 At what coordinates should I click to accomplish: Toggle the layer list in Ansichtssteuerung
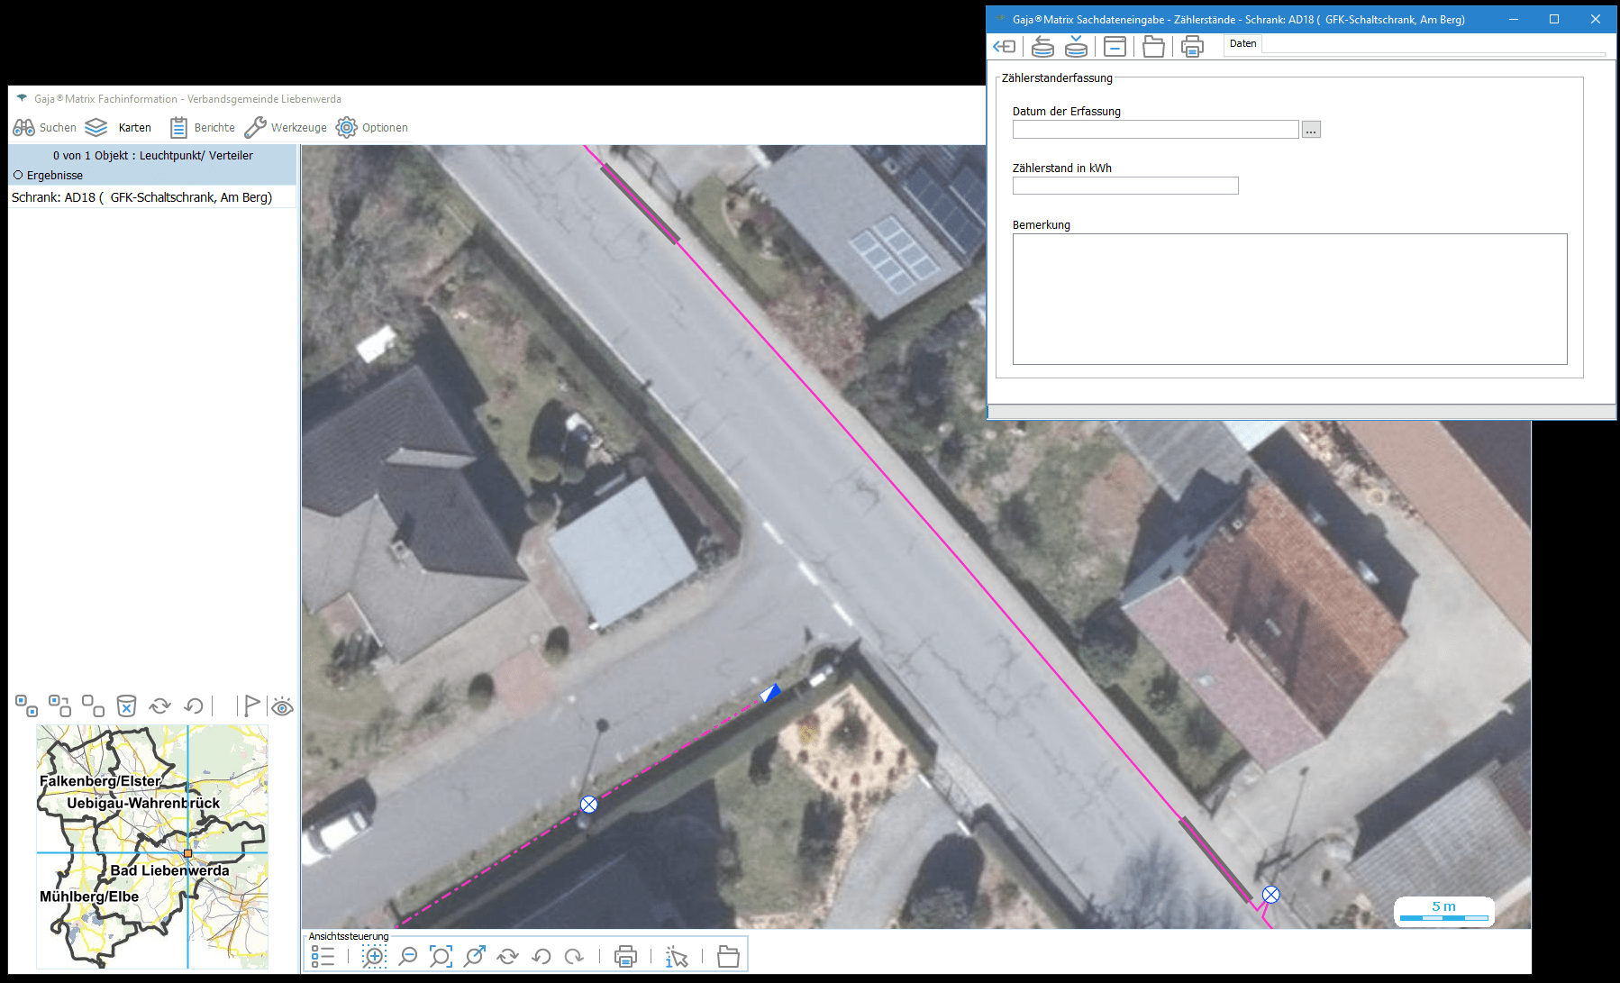(323, 956)
